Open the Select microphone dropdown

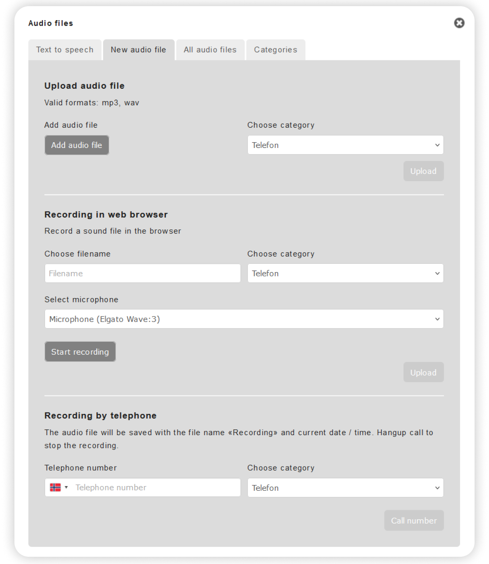pos(244,319)
